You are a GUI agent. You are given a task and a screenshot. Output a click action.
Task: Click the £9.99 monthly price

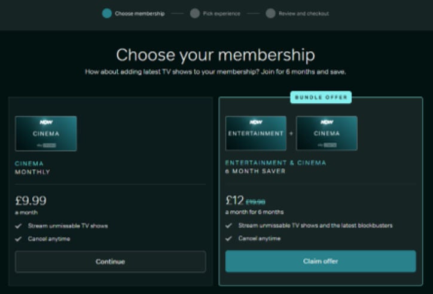pyautogui.click(x=31, y=201)
